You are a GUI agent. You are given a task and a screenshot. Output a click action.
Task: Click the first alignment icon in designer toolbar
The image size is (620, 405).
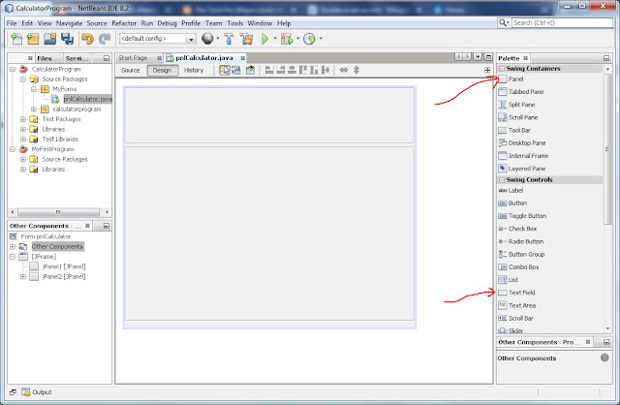(x=269, y=71)
